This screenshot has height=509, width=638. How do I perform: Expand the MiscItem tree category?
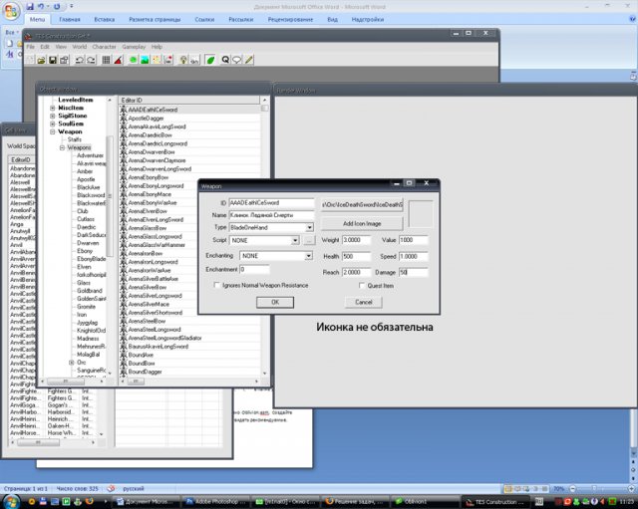click(x=53, y=108)
